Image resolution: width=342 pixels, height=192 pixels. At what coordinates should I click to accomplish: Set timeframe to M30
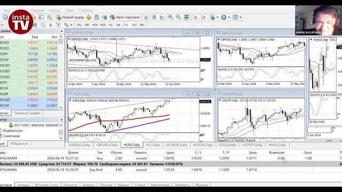point(103,25)
